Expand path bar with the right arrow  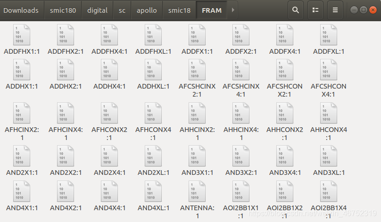[233, 10]
